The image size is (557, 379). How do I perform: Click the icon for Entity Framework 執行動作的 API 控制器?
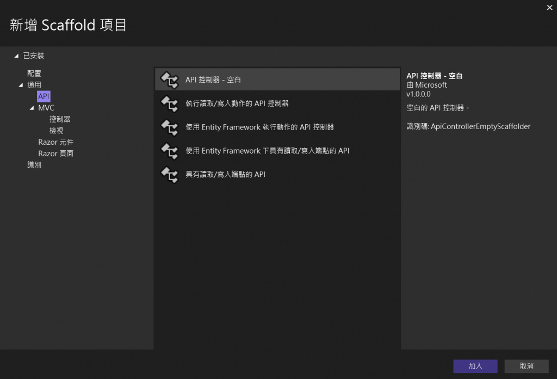[x=170, y=127]
